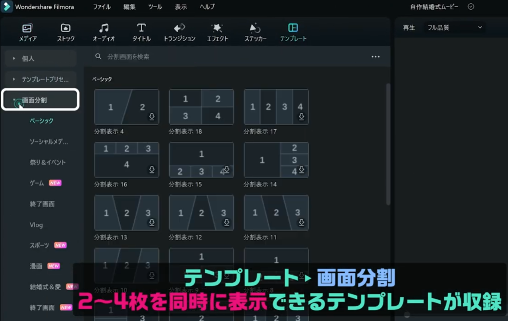Select the ソーシャルメディア category
Viewport: 508px width, 321px height.
click(x=49, y=142)
